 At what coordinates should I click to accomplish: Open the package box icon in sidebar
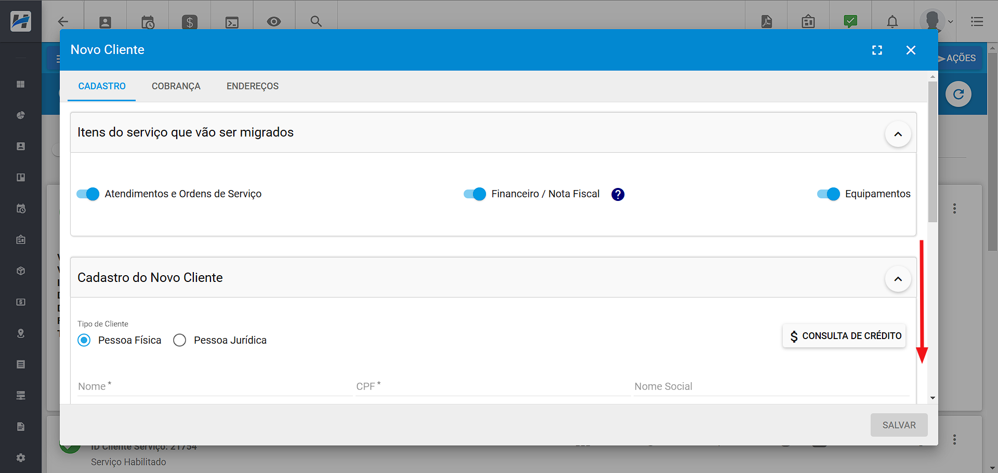(x=21, y=271)
